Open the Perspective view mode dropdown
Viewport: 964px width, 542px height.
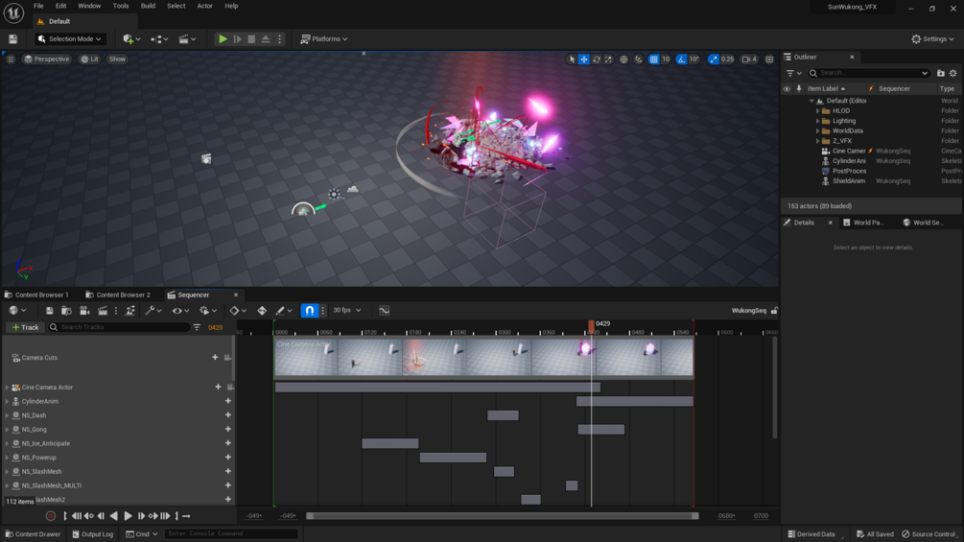pyautogui.click(x=46, y=59)
